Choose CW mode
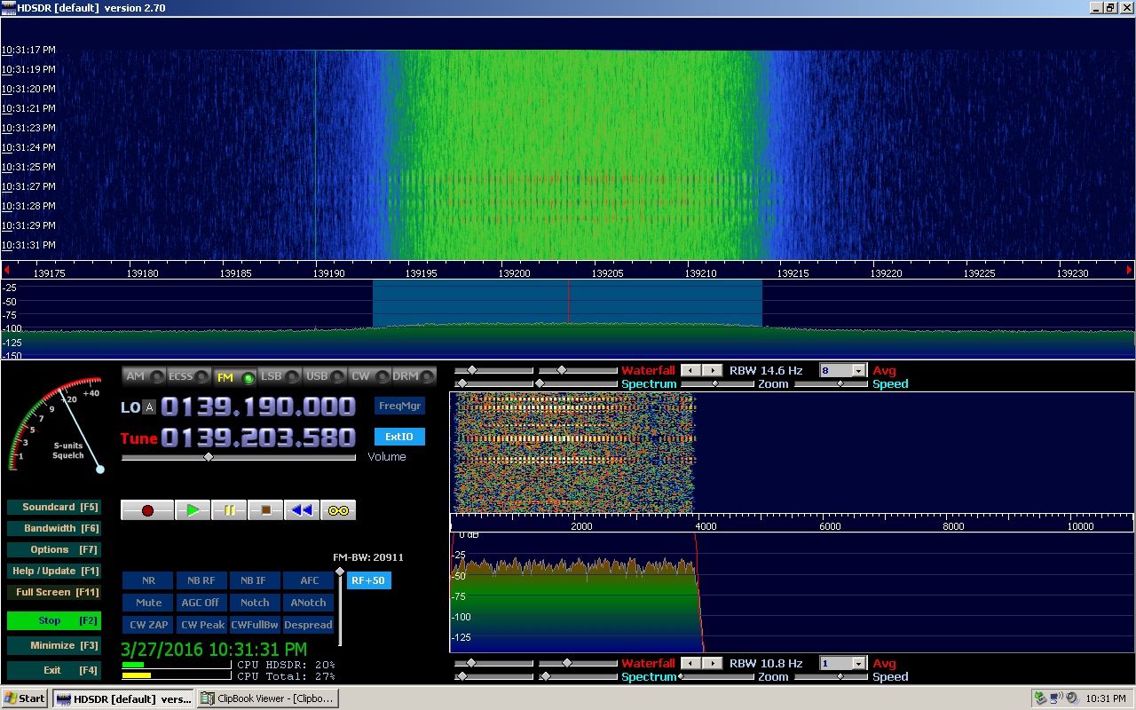1136x710 pixels. (370, 376)
